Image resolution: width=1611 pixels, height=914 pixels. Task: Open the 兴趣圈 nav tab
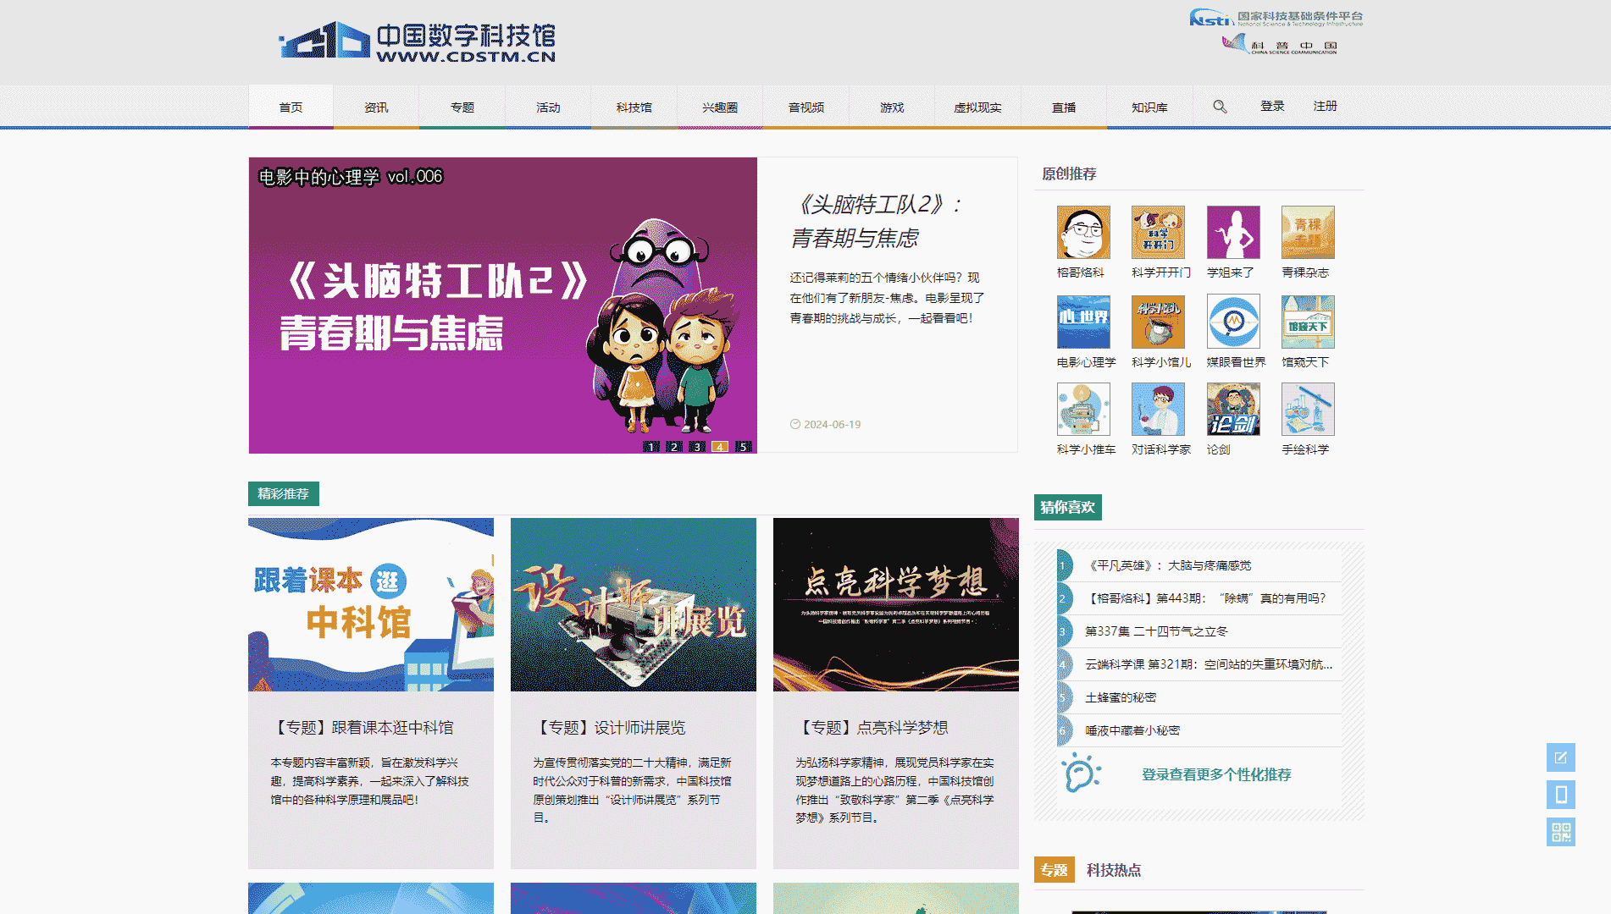click(x=720, y=107)
